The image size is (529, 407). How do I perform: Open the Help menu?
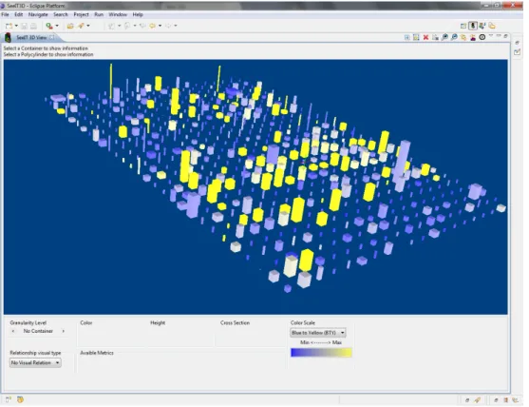[x=138, y=14]
